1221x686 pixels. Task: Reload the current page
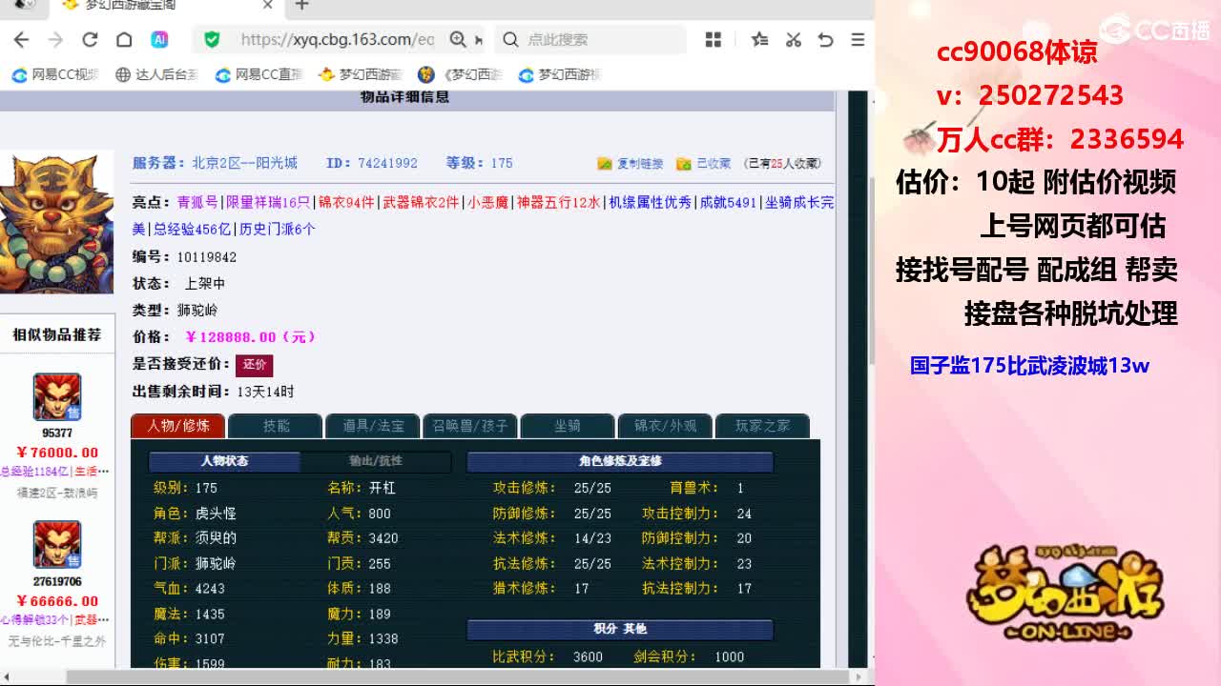click(x=90, y=39)
